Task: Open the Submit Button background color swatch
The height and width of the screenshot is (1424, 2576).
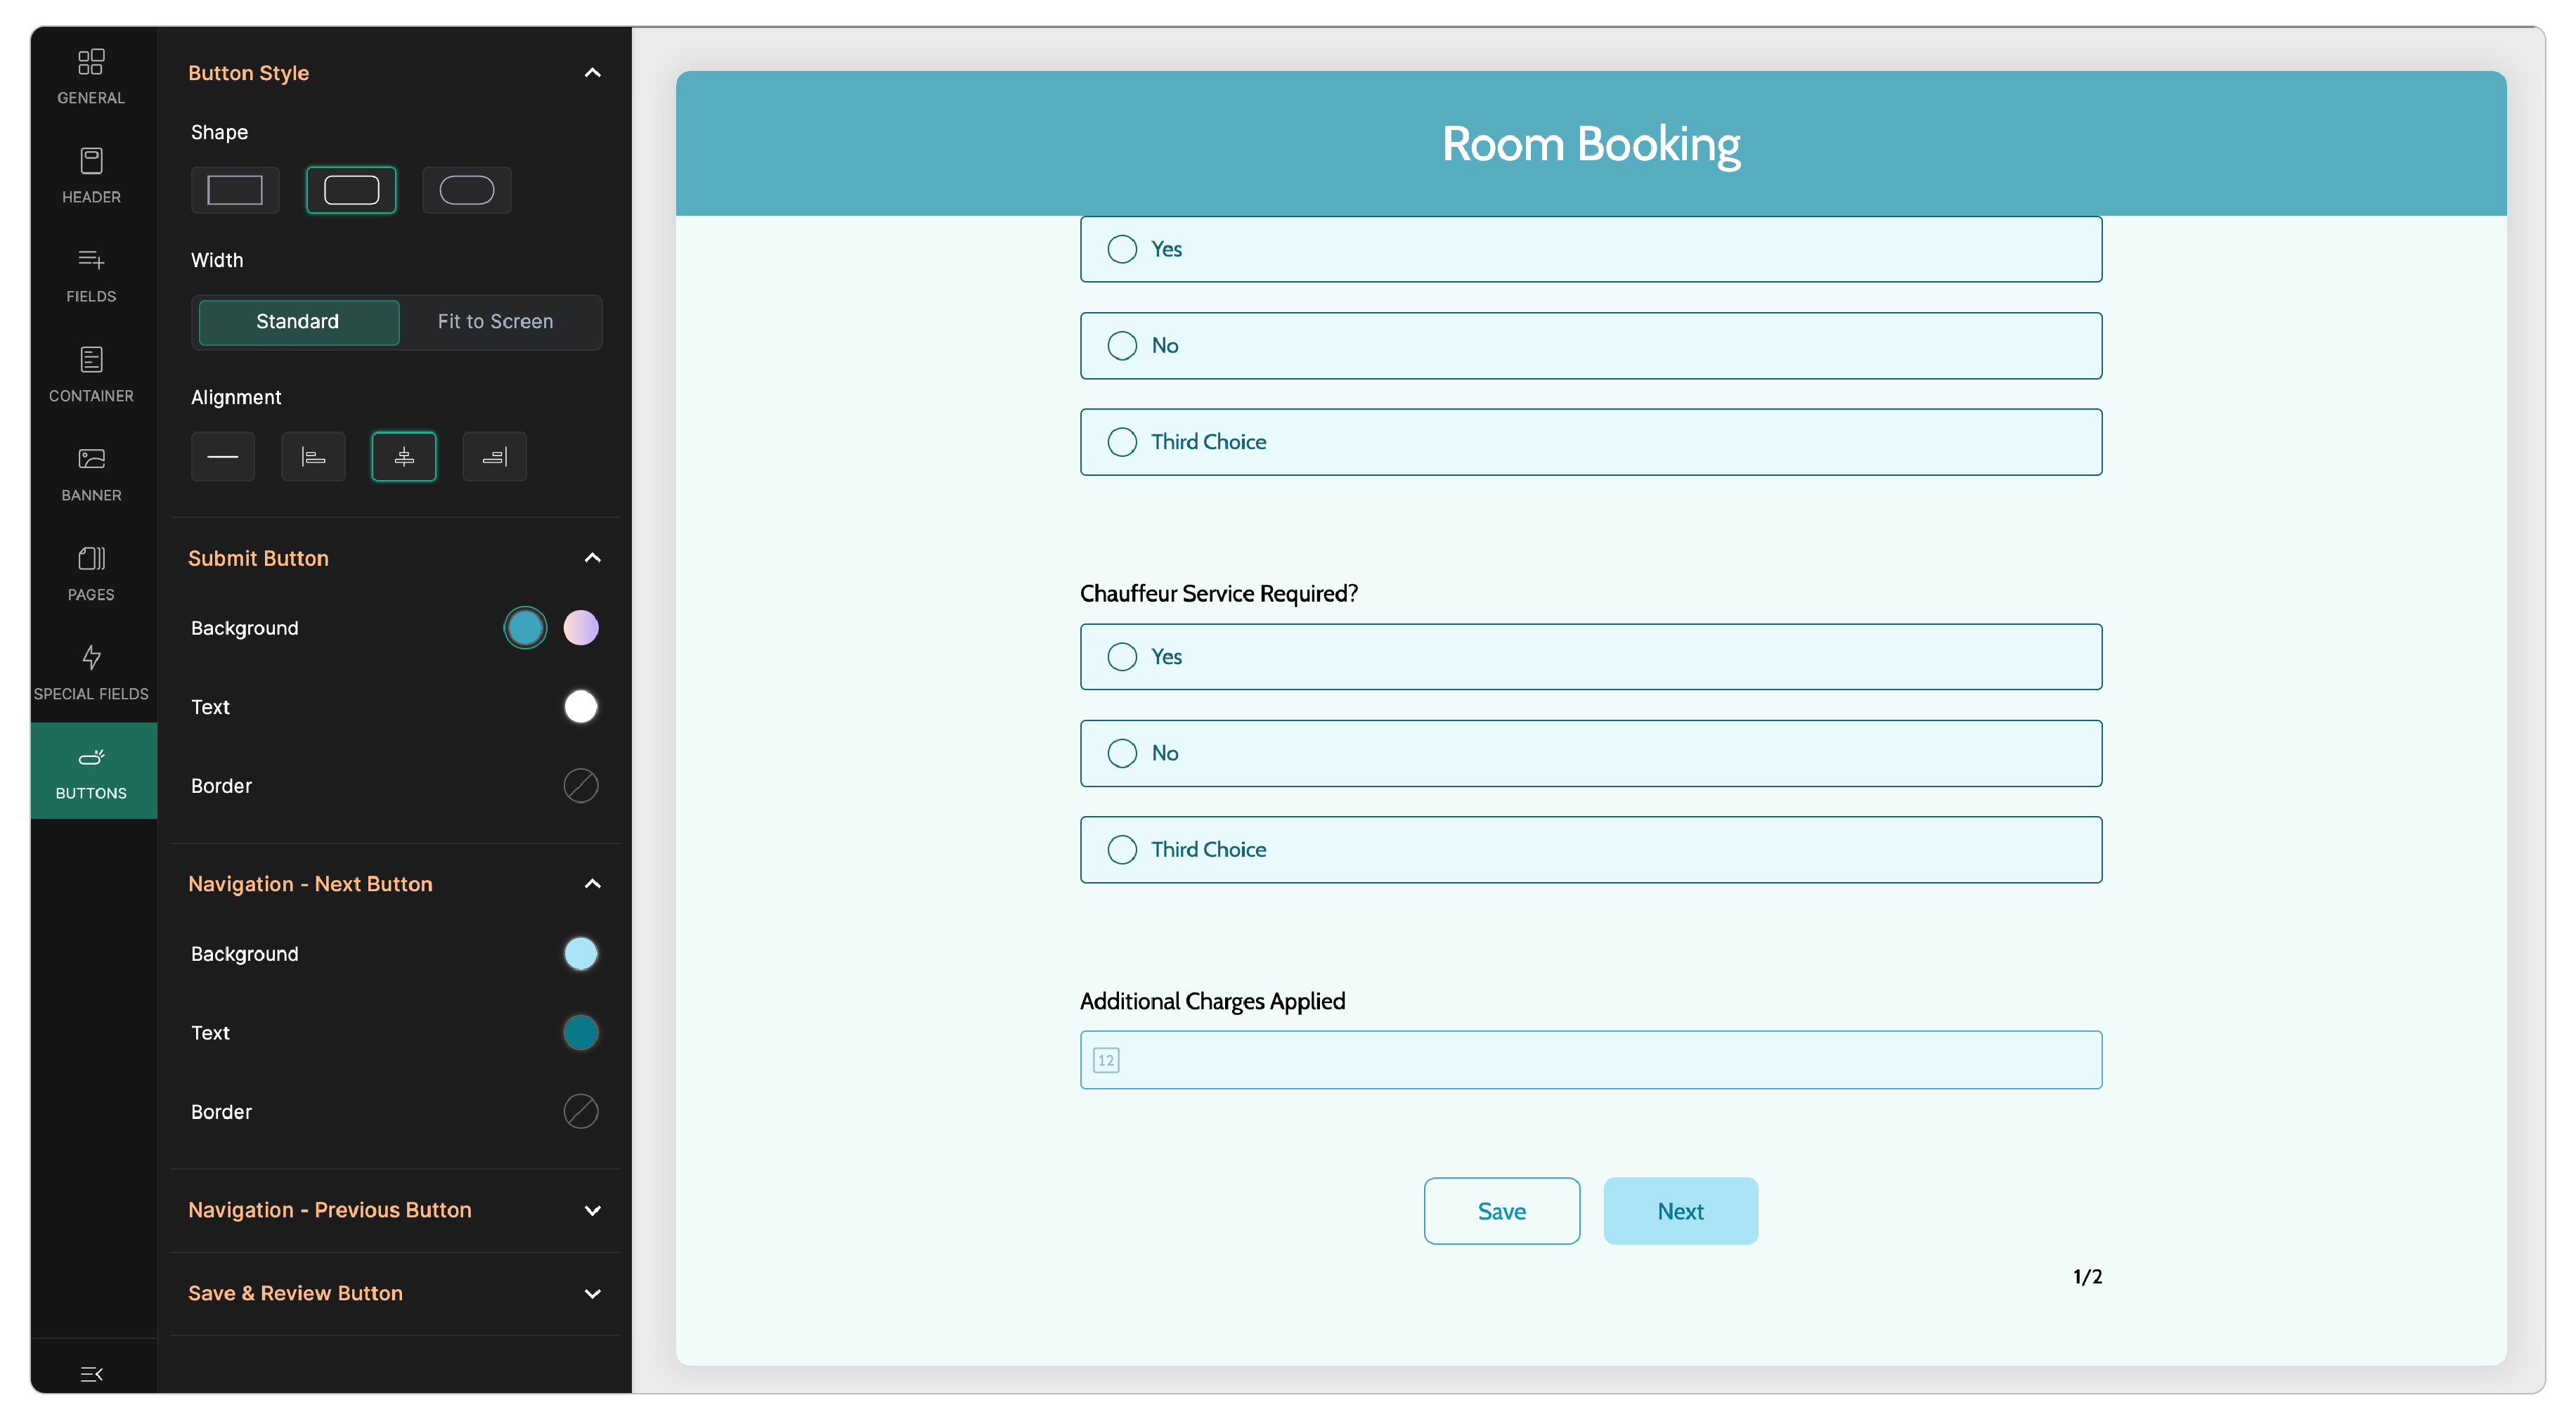Action: (525, 627)
